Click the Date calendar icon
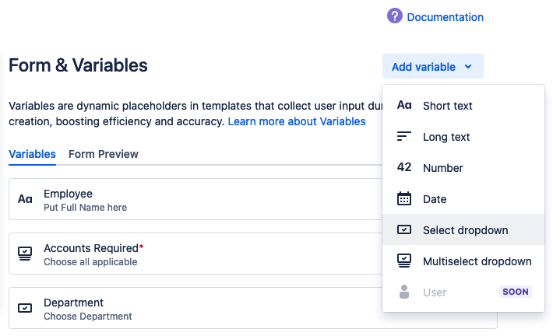The height and width of the screenshot is (336, 553). click(404, 199)
